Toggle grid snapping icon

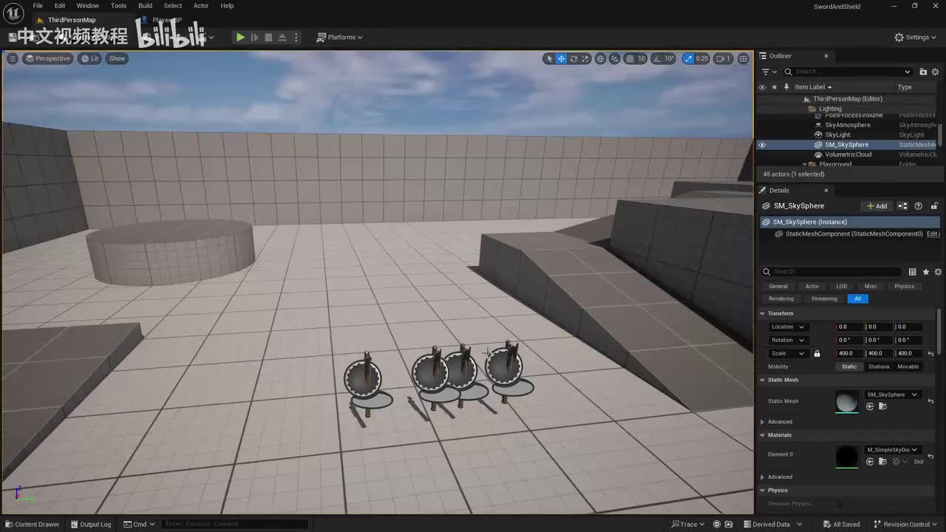coord(630,58)
